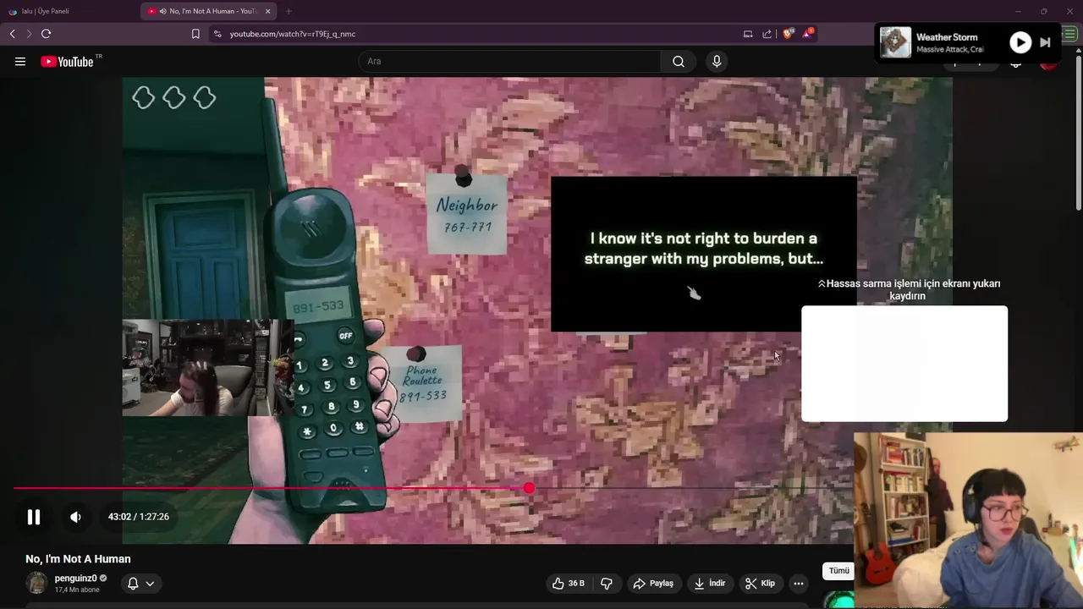Mute the video using the speaker icon
The height and width of the screenshot is (609, 1083).
click(75, 517)
